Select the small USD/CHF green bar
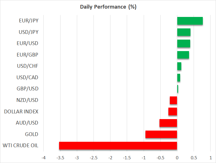This screenshot has width=216, height=163. (x=179, y=66)
